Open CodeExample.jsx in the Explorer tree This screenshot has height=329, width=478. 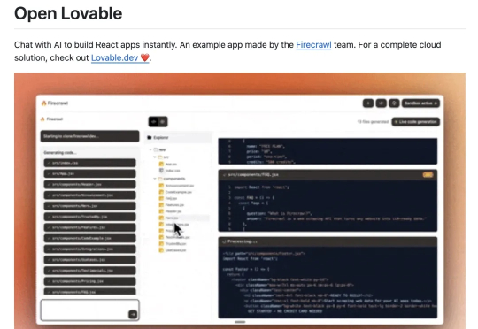point(175,192)
